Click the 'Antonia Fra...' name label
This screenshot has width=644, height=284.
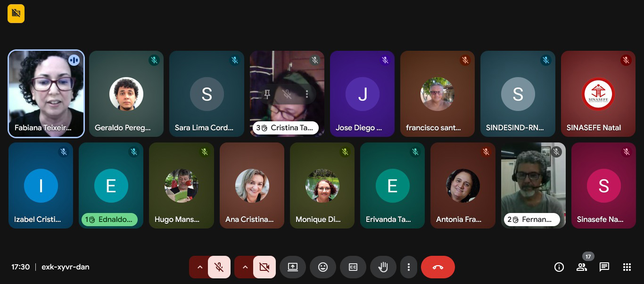coord(459,220)
